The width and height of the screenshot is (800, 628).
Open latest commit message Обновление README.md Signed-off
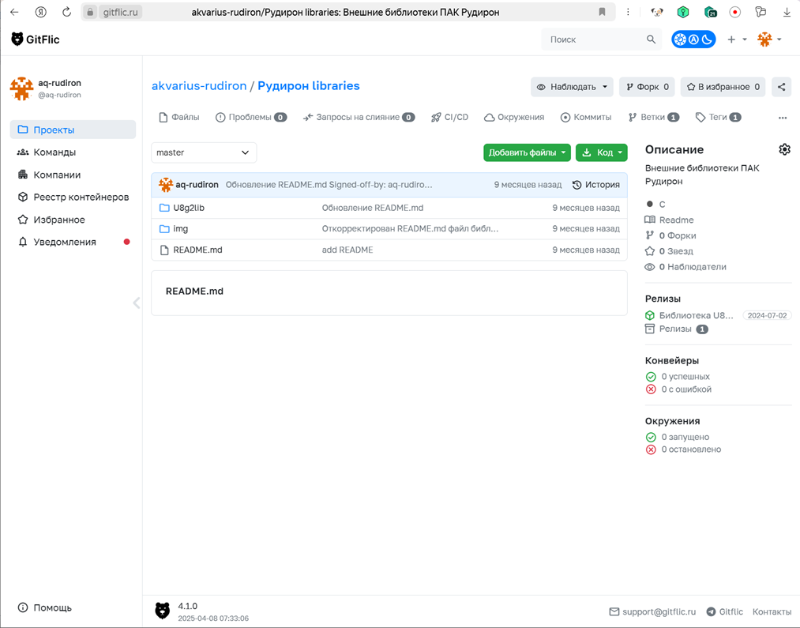[329, 185]
